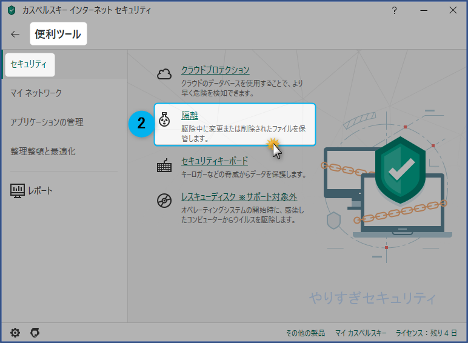Click the support agent icon beside the gear
The height and width of the screenshot is (343, 468).
tap(35, 333)
